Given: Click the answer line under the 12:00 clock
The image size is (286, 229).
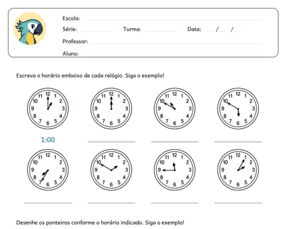Looking at the screenshot, I should [111, 142].
